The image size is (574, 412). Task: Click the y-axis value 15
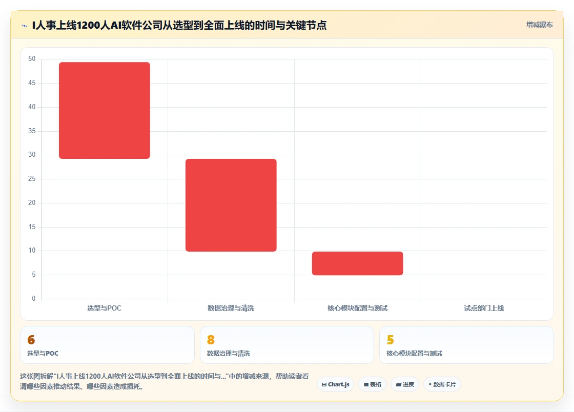coord(32,227)
